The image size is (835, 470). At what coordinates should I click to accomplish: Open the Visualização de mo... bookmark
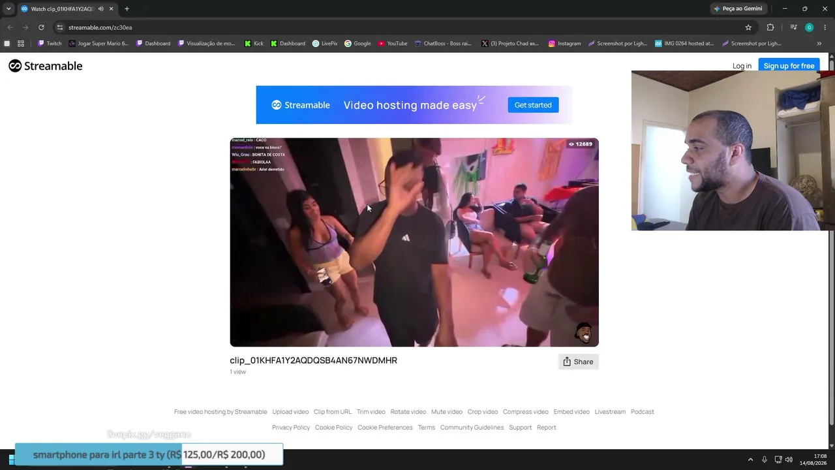coord(206,44)
